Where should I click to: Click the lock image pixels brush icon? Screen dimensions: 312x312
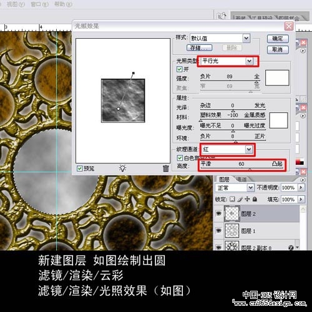click(x=240, y=199)
